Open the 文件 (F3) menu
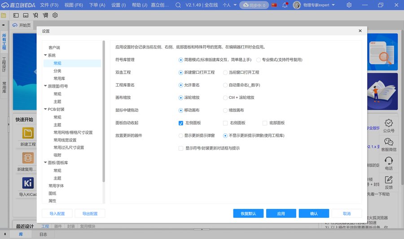Screen dimensions: 404x239 point(49,5)
